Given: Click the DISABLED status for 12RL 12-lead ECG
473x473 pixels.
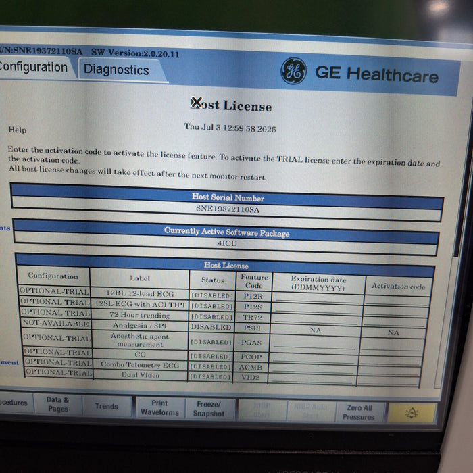Looking at the screenshot, I should pos(212,295).
